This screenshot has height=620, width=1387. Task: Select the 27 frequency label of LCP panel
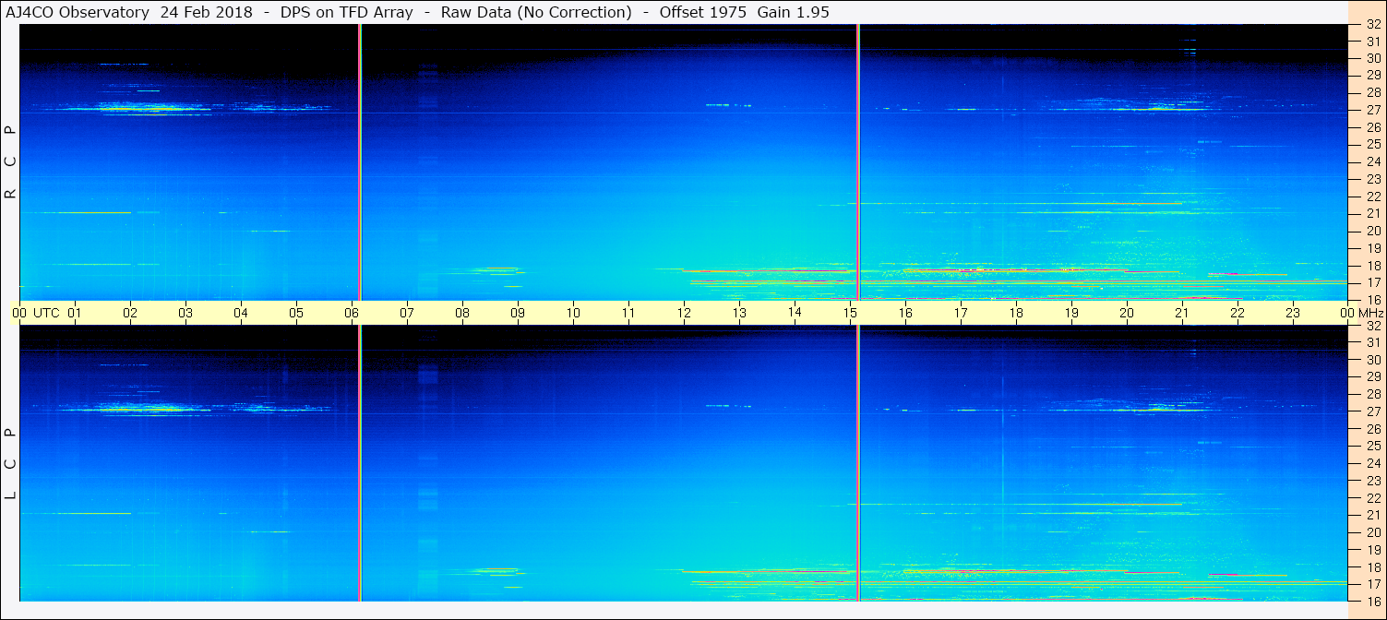click(x=1373, y=411)
